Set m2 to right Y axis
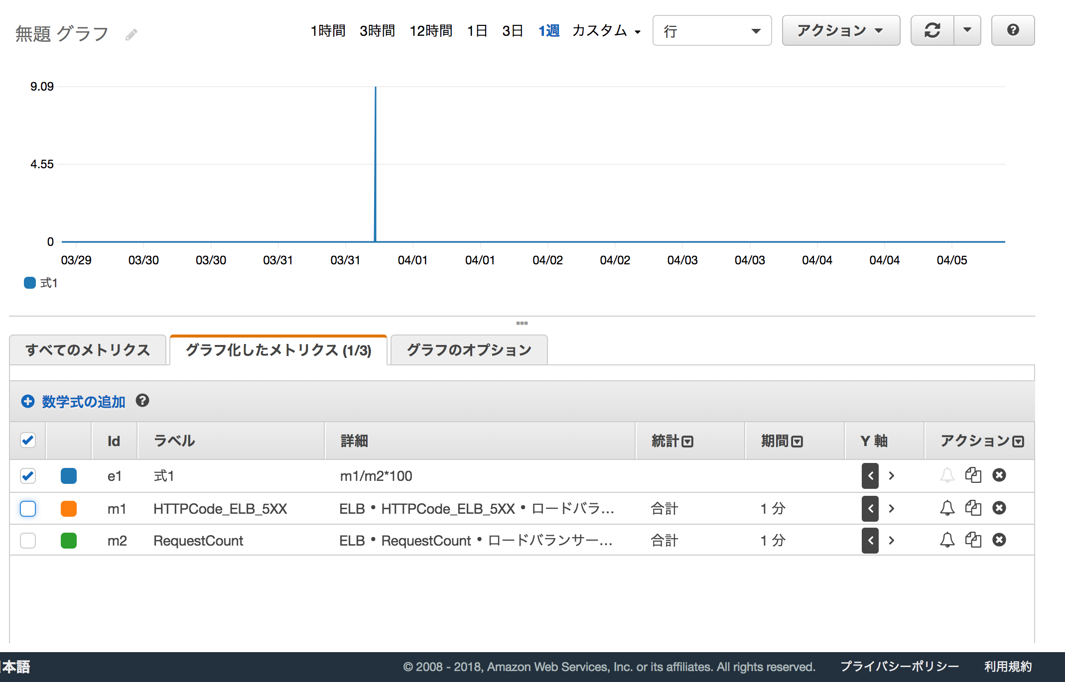This screenshot has height=682, width=1065. point(892,541)
